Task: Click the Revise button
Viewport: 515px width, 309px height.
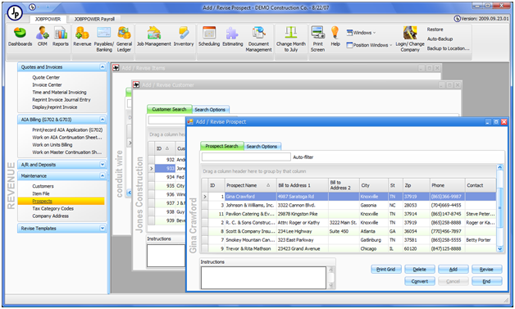Action: [x=486, y=270]
